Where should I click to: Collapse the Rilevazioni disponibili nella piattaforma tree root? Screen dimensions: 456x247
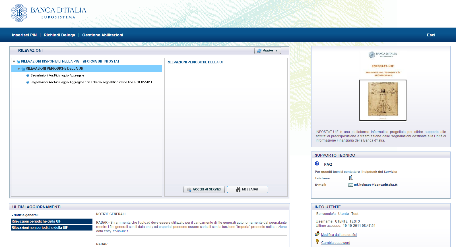[x=14, y=61]
